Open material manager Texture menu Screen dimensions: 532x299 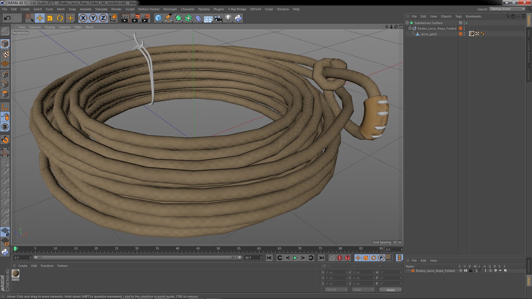(x=62, y=266)
